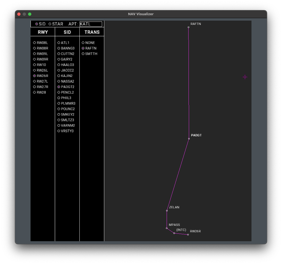Image resolution: width=282 pixels, height=264 pixels.
Task: Click the purple airport crosshair symbol
Action: (245, 77)
